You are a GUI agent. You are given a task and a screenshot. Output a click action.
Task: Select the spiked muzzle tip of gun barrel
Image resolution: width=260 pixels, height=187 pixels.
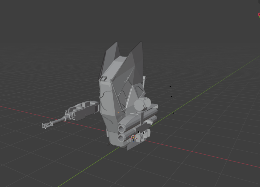coord(47,125)
